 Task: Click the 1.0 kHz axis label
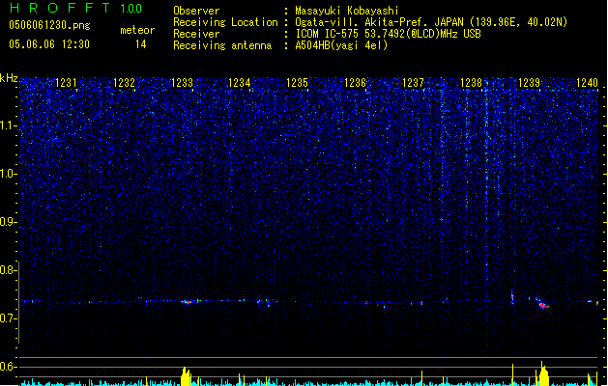pos(9,174)
